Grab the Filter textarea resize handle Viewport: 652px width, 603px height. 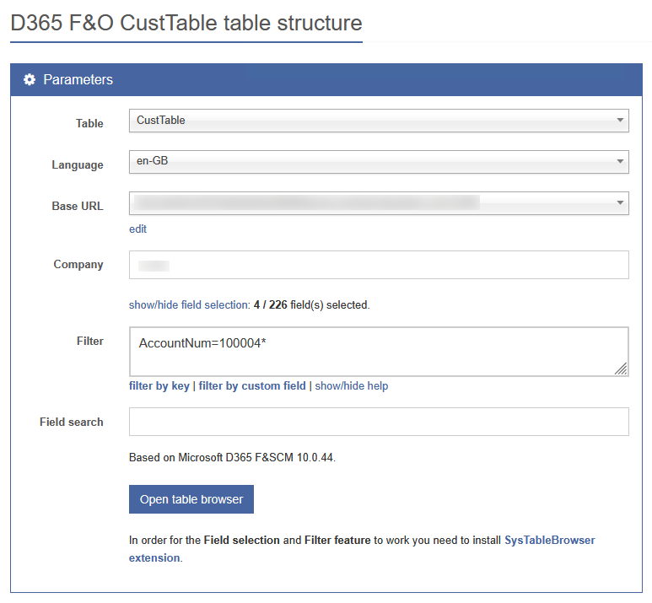point(621,369)
